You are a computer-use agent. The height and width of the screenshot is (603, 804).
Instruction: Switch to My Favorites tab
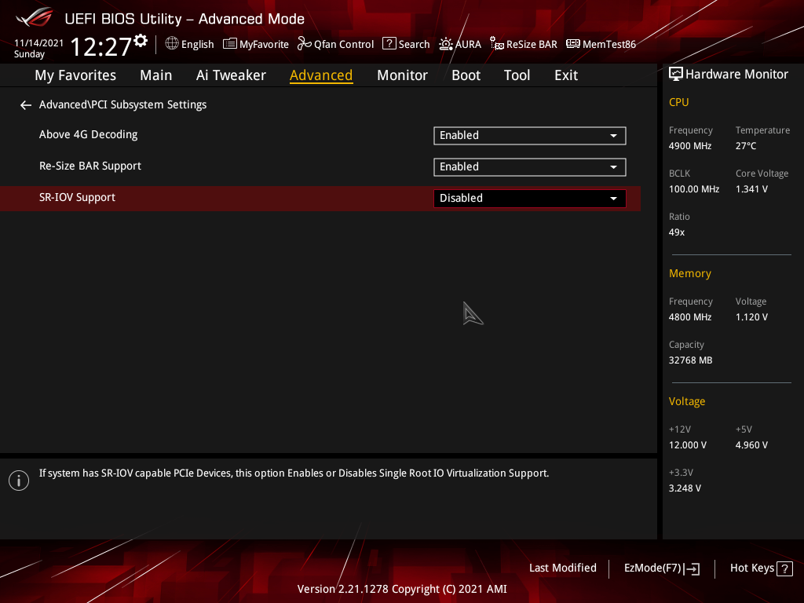point(75,75)
